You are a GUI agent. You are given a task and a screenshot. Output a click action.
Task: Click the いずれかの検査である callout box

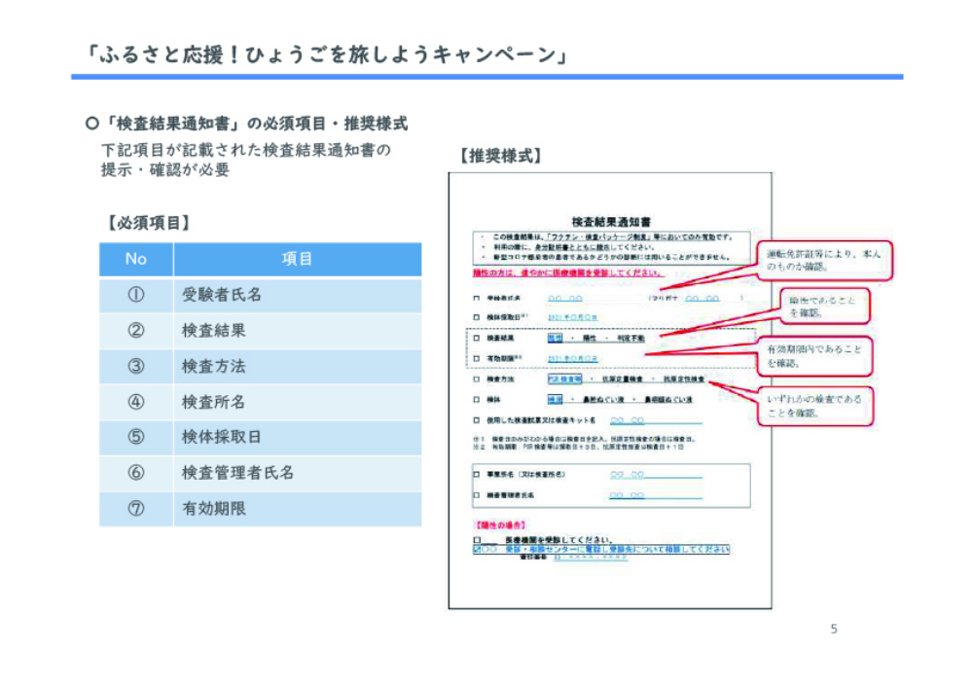(x=814, y=407)
